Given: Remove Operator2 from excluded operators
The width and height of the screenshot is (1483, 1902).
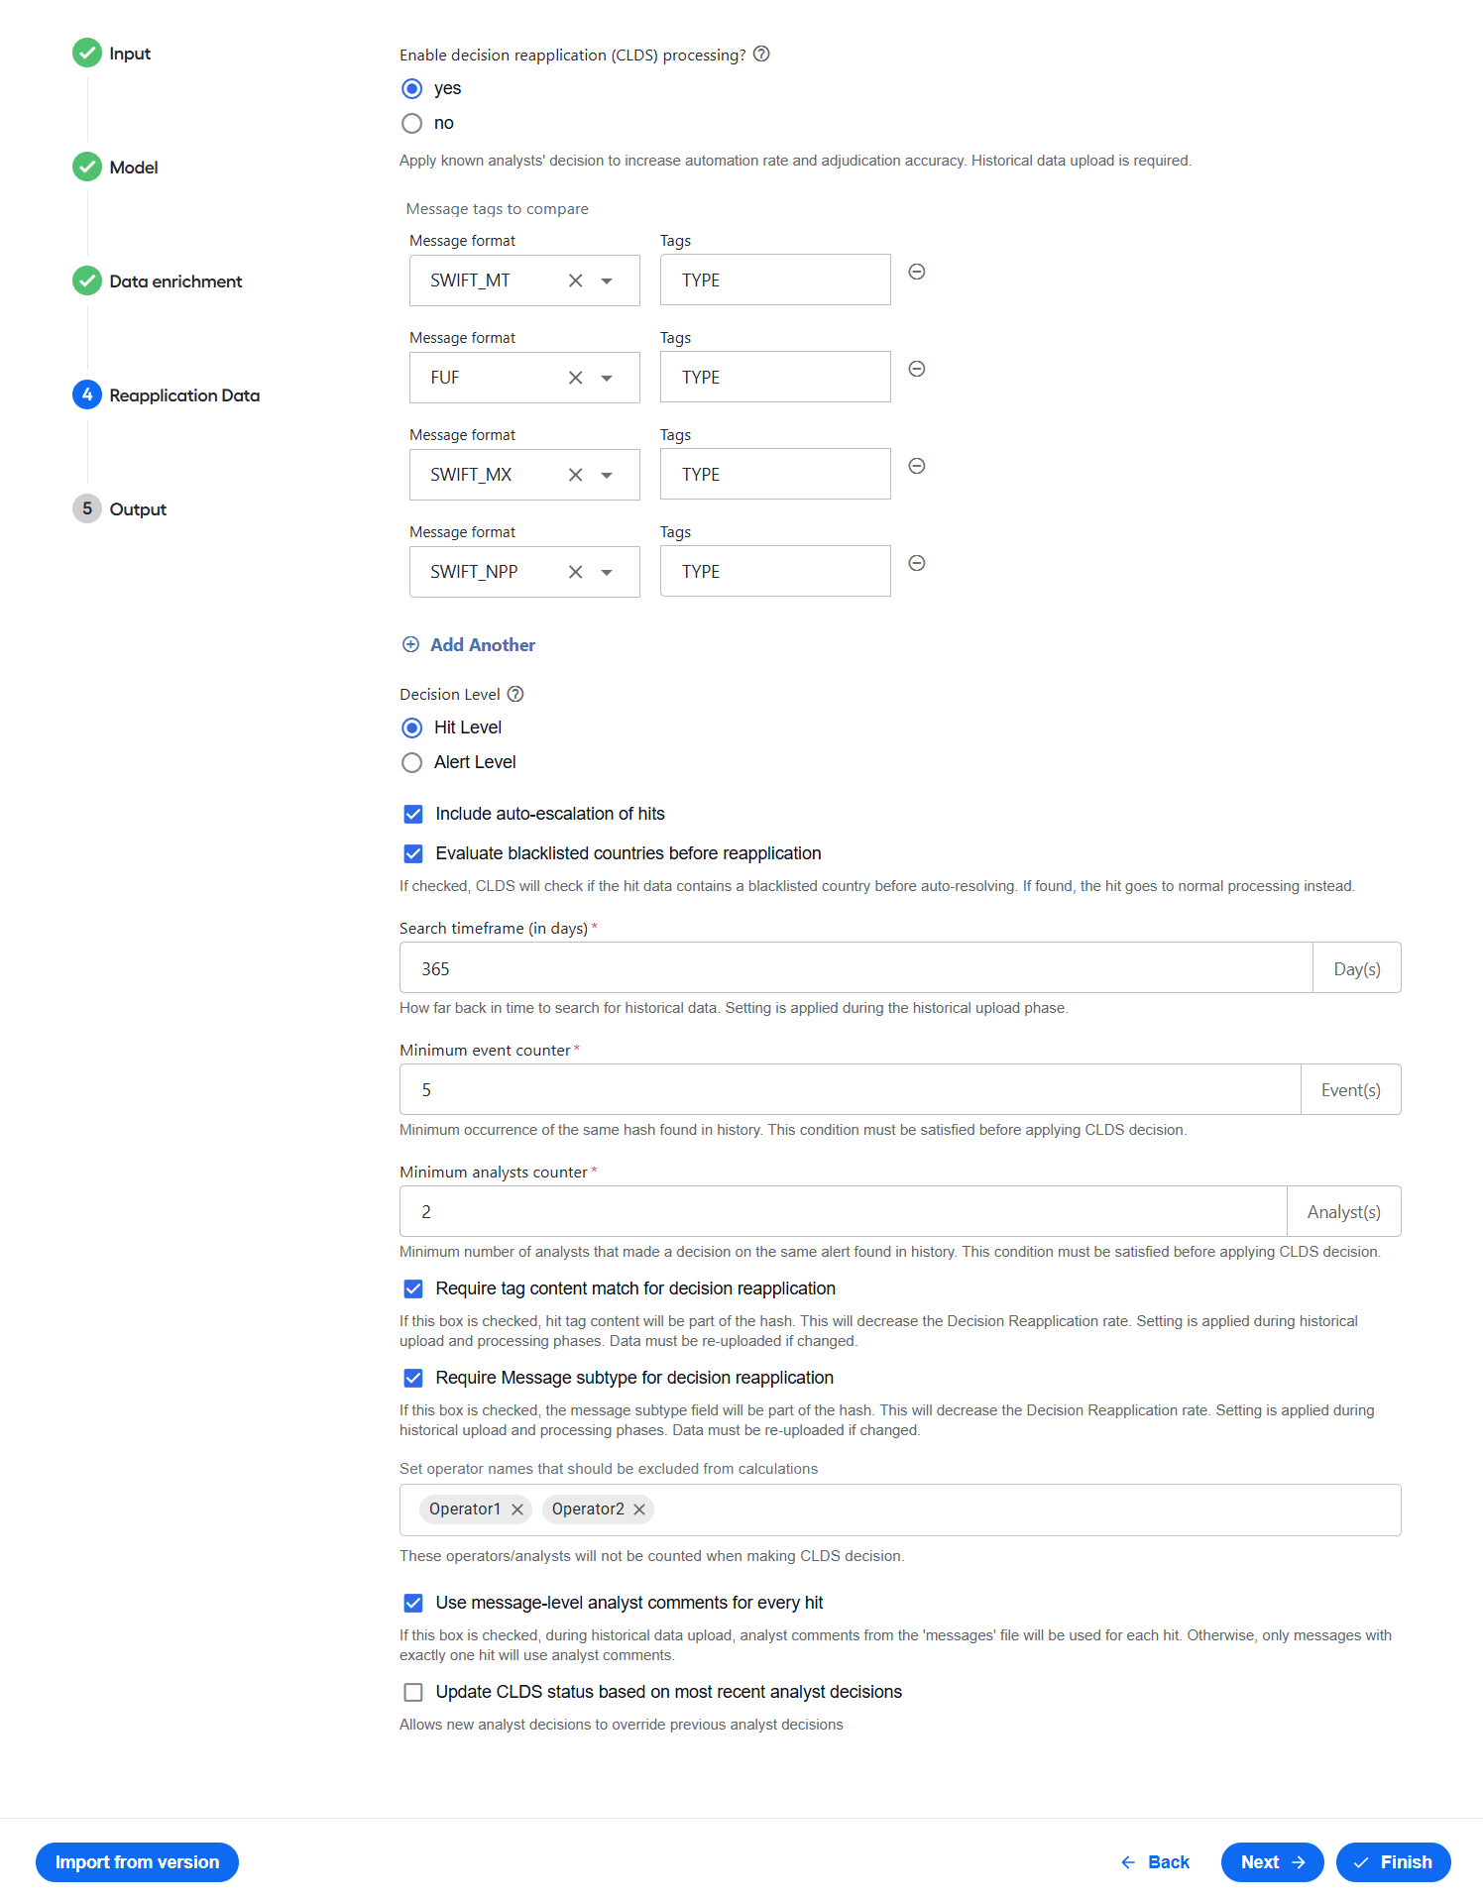Looking at the screenshot, I should pos(639,1510).
